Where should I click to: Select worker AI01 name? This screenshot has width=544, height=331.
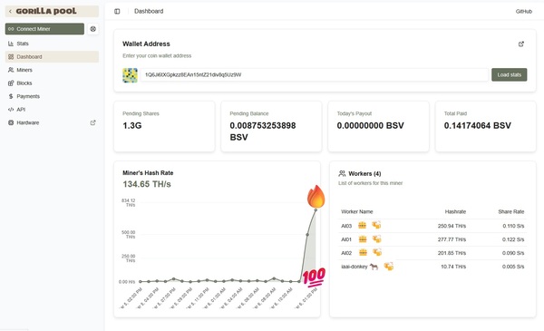pos(346,239)
